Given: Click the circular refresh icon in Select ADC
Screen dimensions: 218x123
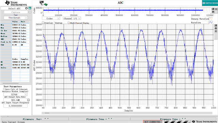Looking at the screenshot, I should click(27, 9).
